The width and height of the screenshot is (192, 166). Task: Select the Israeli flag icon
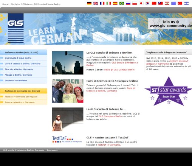pos(186,3)
